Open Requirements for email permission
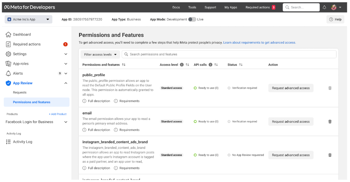Screen dimensions: 350x182 tap(127, 130)
